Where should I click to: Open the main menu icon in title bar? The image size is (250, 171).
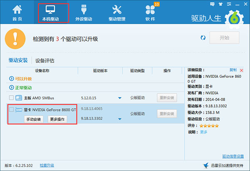click(229, 4)
